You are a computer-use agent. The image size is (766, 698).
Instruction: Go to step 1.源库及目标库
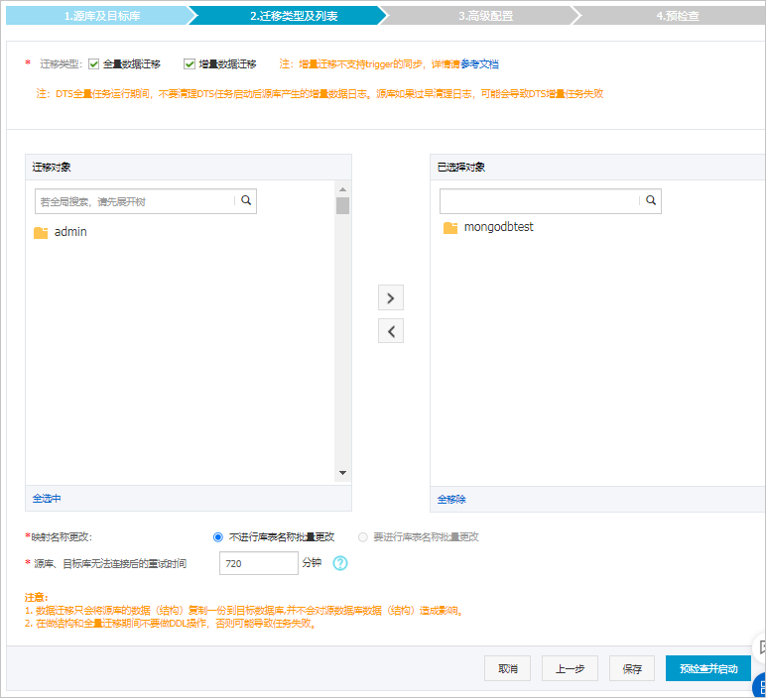tap(101, 16)
